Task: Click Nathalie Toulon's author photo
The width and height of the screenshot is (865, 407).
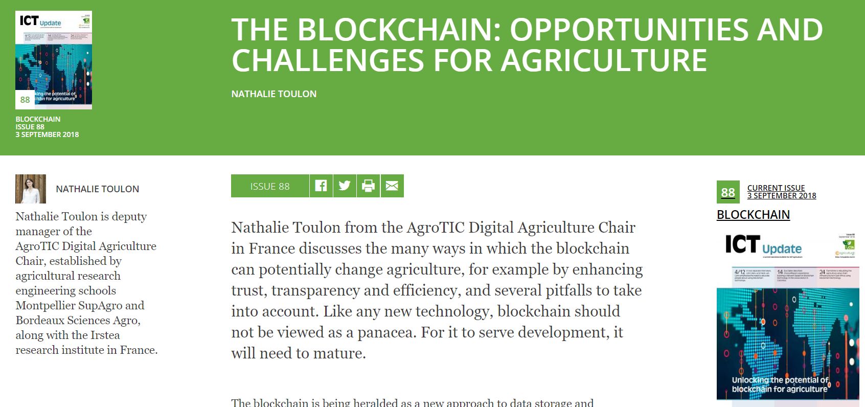Action: pos(31,189)
